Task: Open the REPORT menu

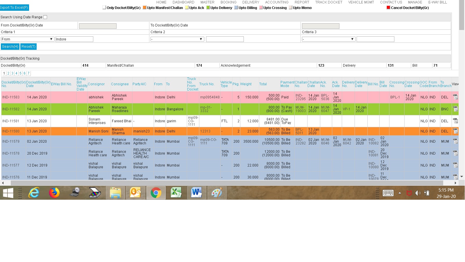Action: (302, 2)
